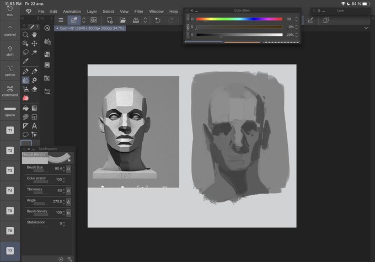The height and width of the screenshot is (262, 375).
Task: Open Stabilization value stepper
Action: point(63,224)
